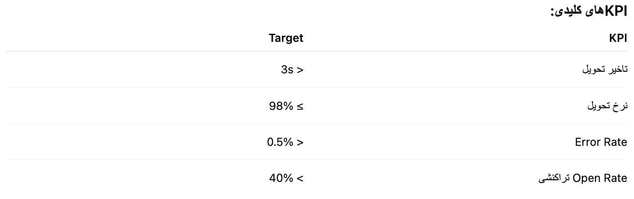Click the ≤ symbol beside 98%
Image resolution: width=634 pixels, height=199 pixels.
[x=300, y=106]
